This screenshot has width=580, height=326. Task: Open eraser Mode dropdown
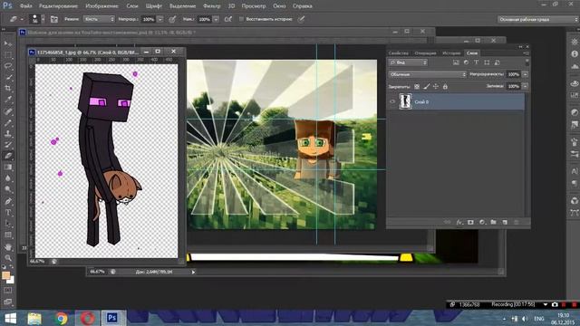pyautogui.click(x=99, y=19)
